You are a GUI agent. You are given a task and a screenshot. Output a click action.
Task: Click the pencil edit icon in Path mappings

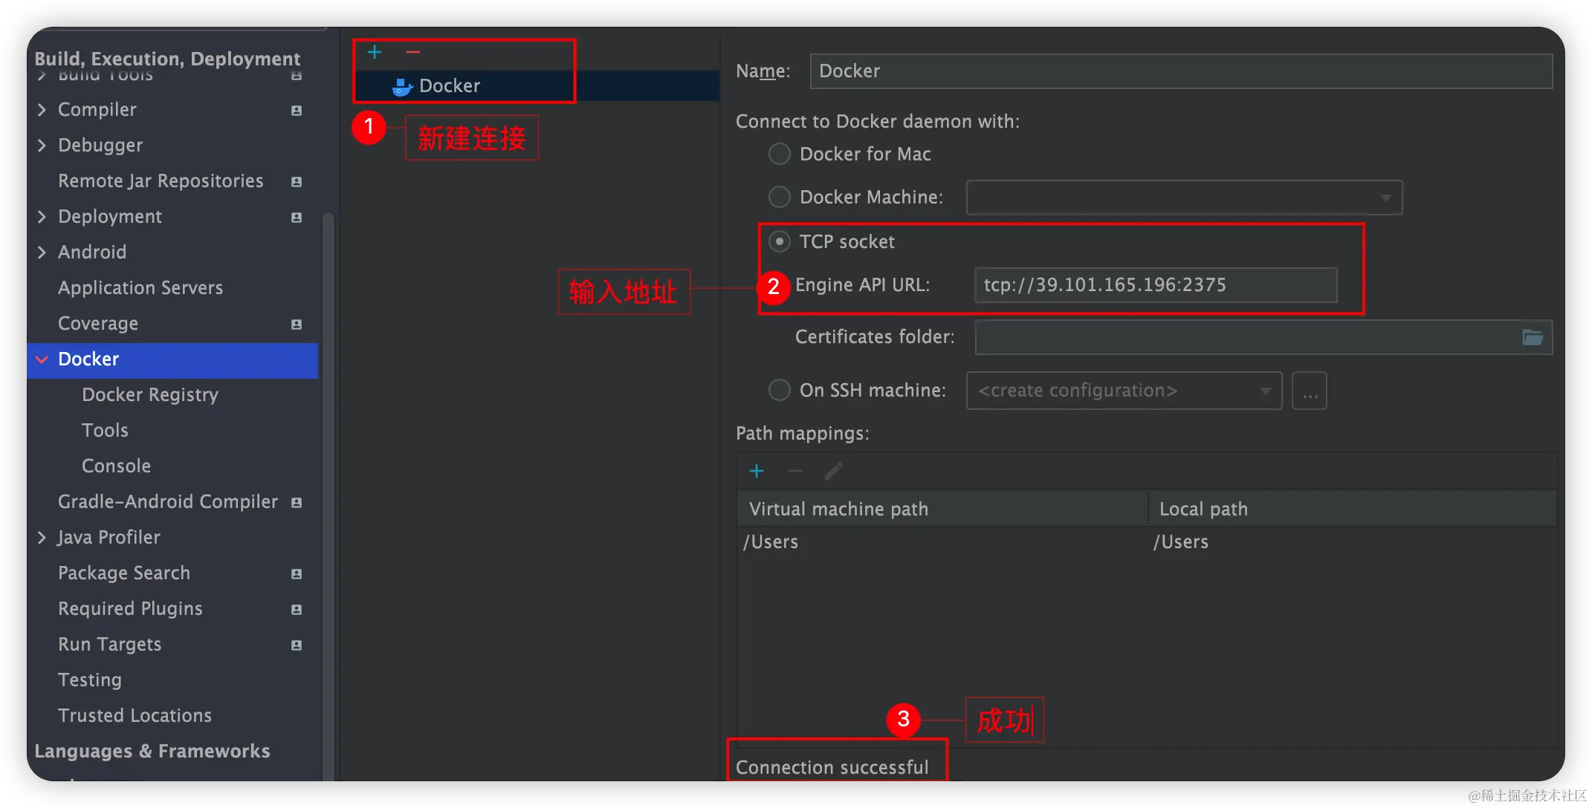click(x=834, y=471)
